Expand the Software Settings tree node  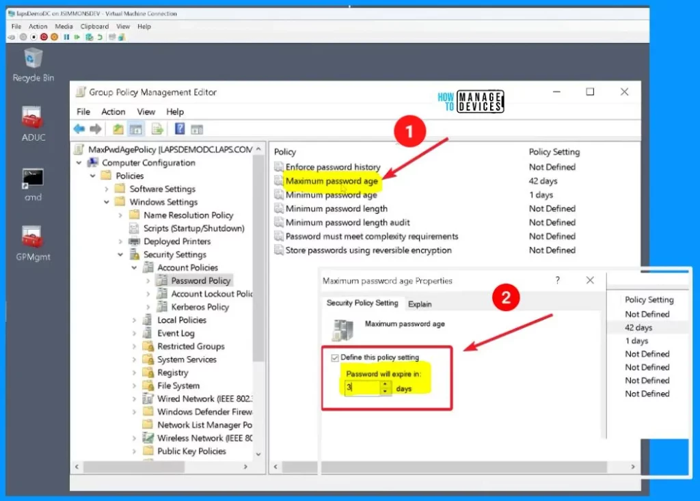click(107, 189)
